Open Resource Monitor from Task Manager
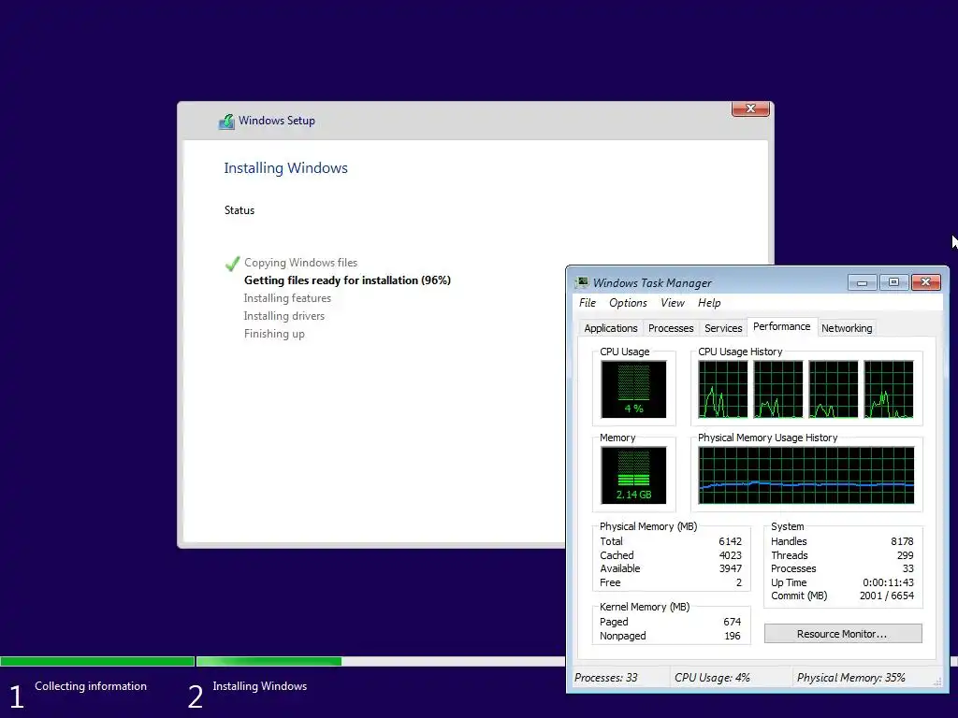Viewport: 958px width, 718px height. pos(843,634)
